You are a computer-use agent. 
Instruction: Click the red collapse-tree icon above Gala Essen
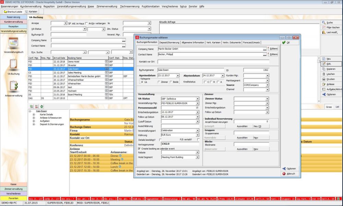coord(37,106)
